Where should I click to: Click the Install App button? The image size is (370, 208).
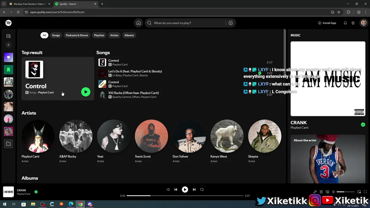click(327, 23)
